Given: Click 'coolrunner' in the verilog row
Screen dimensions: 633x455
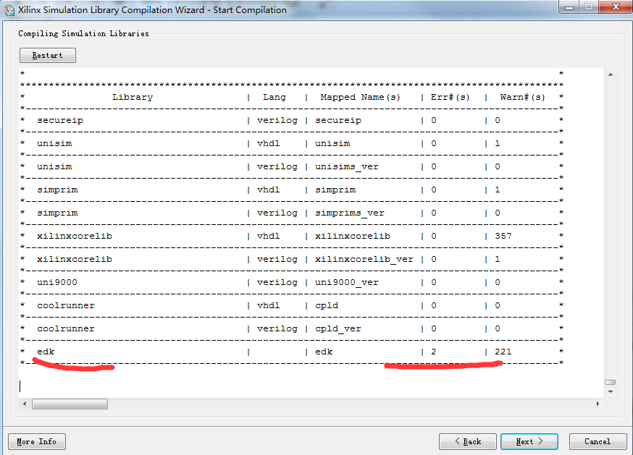Looking at the screenshot, I should (x=66, y=328).
